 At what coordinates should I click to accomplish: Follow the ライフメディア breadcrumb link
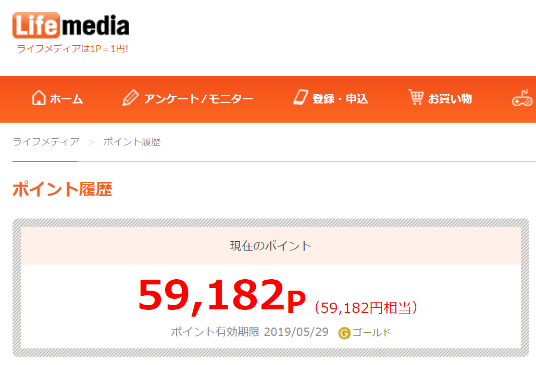coord(46,141)
